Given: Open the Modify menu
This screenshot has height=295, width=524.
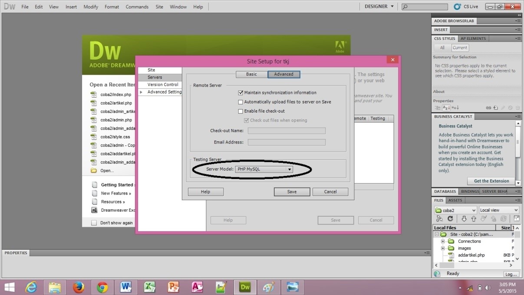Looking at the screenshot, I should pos(91,7).
